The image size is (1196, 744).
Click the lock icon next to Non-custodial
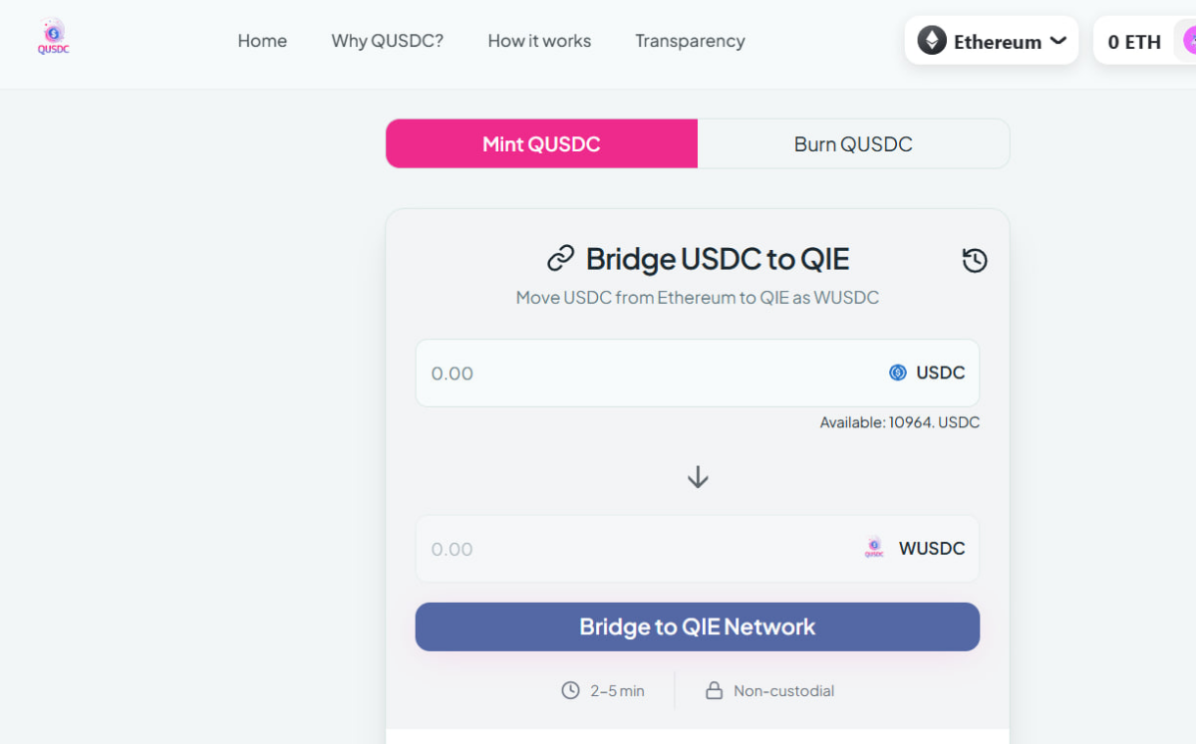coord(714,690)
